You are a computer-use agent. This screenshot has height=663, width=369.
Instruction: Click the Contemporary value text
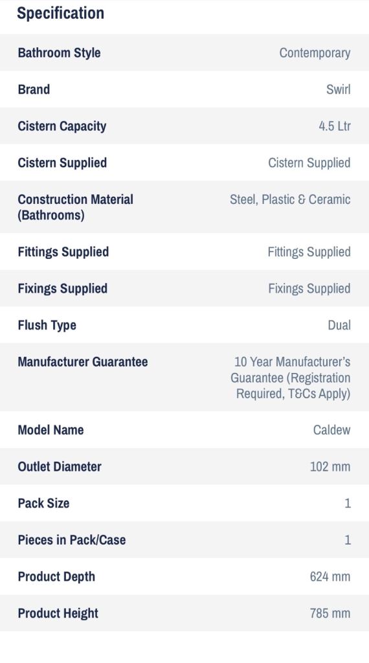point(315,53)
